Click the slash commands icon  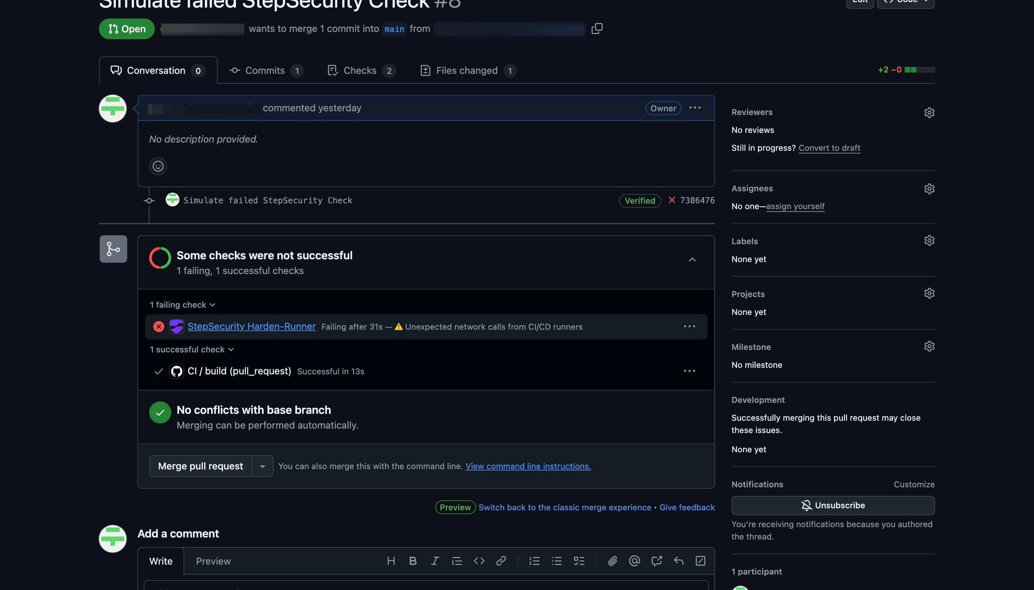[x=700, y=561]
